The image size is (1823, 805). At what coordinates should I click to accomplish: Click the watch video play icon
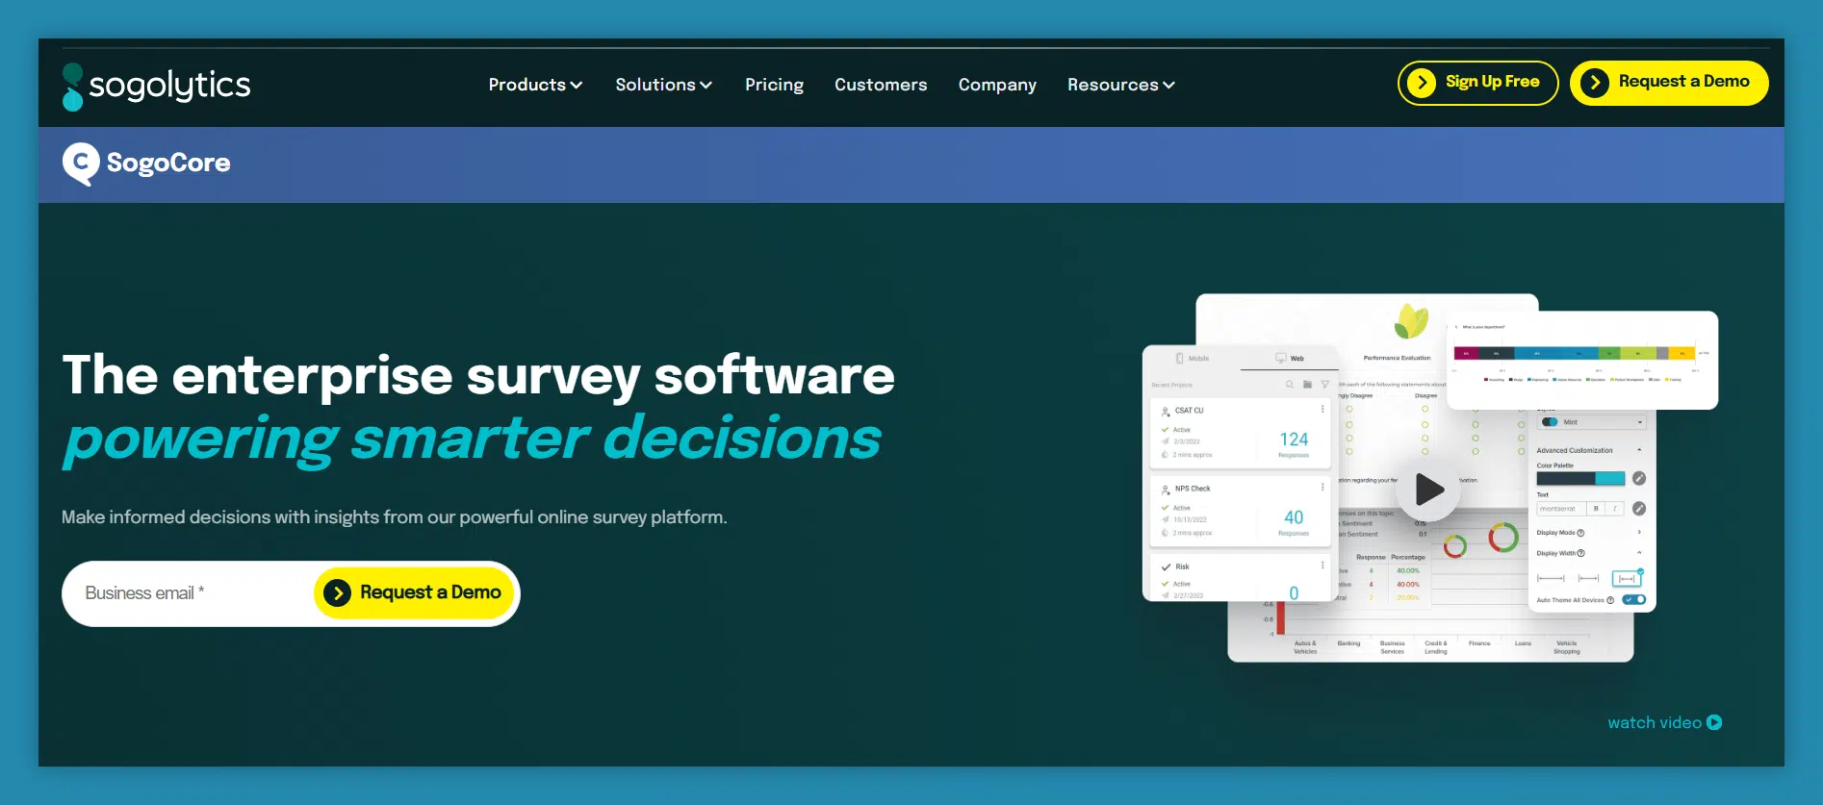[1714, 722]
